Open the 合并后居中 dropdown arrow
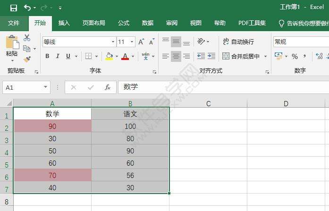 click(x=265, y=57)
